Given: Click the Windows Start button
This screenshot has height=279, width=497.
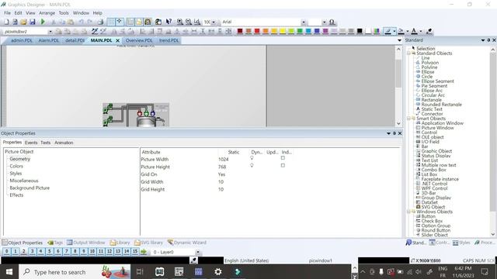Looking at the screenshot, I should 9,272.
